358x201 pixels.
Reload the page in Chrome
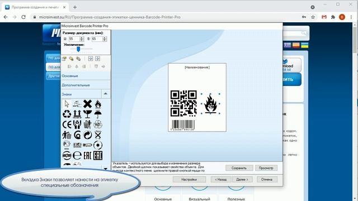pyautogui.click(x=23, y=17)
